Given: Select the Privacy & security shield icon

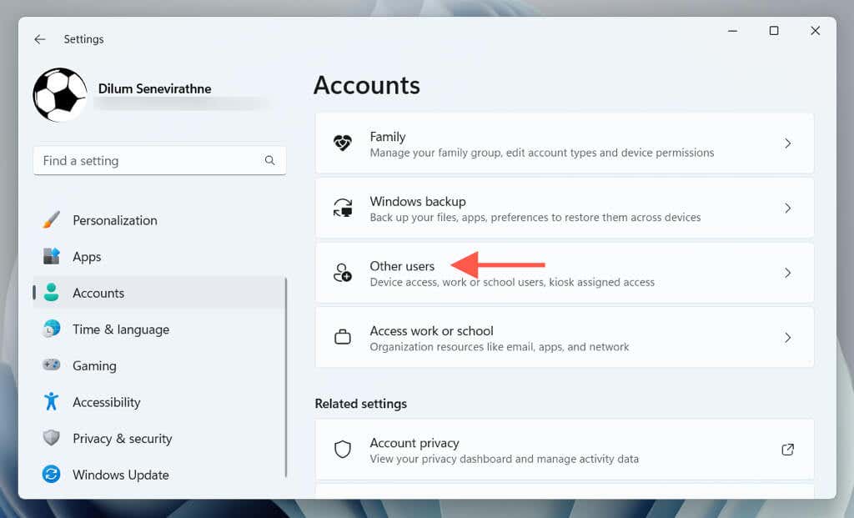Looking at the screenshot, I should (51, 438).
